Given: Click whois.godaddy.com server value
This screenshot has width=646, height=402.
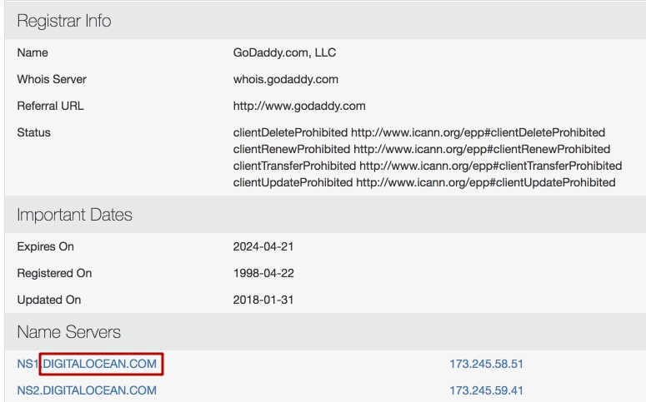Looking at the screenshot, I should pyautogui.click(x=286, y=79).
